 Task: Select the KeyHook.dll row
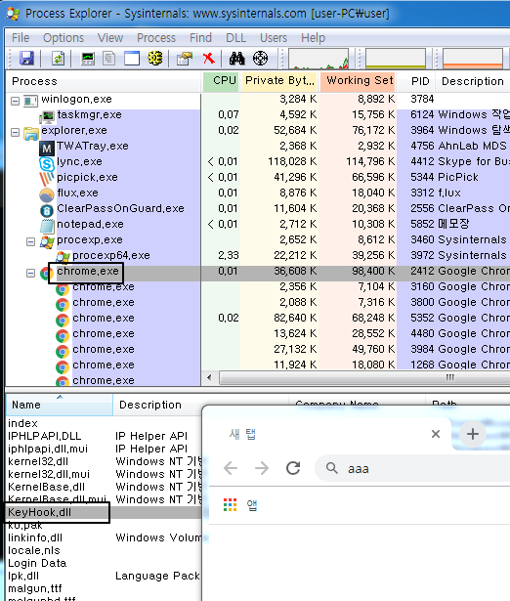click(x=105, y=512)
